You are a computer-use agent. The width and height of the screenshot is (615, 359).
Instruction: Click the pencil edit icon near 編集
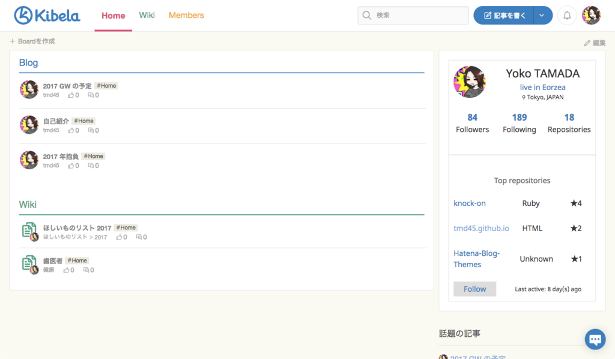point(587,43)
